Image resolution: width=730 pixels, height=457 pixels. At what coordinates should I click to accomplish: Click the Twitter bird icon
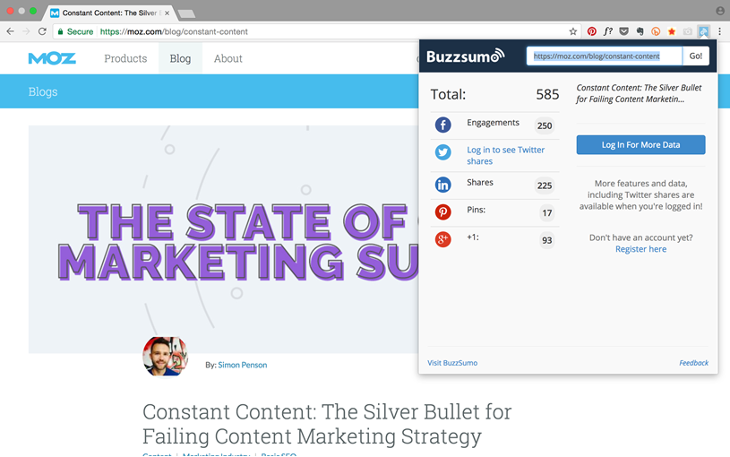click(x=442, y=152)
